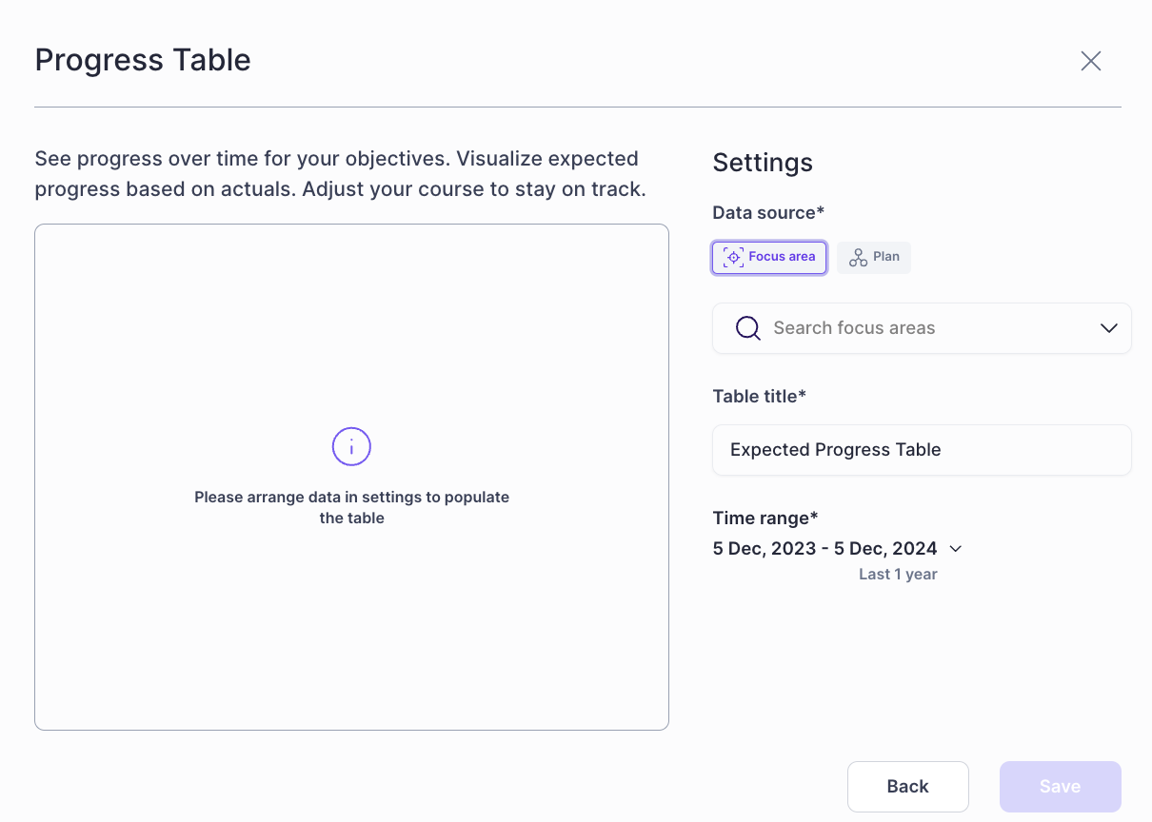This screenshot has width=1152, height=822.
Task: Edit the Expected Progress Table title field
Action: [x=922, y=449]
